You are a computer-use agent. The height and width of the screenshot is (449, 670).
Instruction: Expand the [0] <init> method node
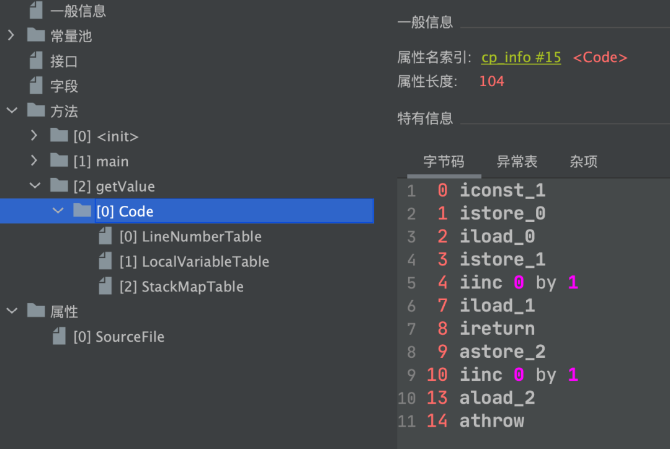tap(34, 136)
